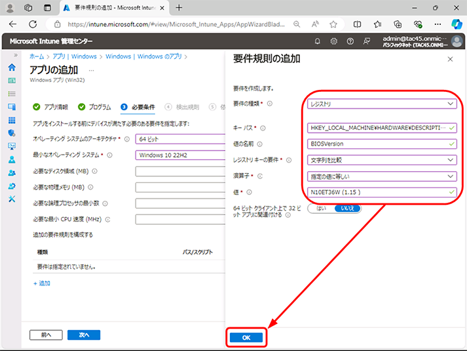Click 必要な最小 CPU 速度 (MHz) field
Screen dimensions: 467x351
(180, 219)
